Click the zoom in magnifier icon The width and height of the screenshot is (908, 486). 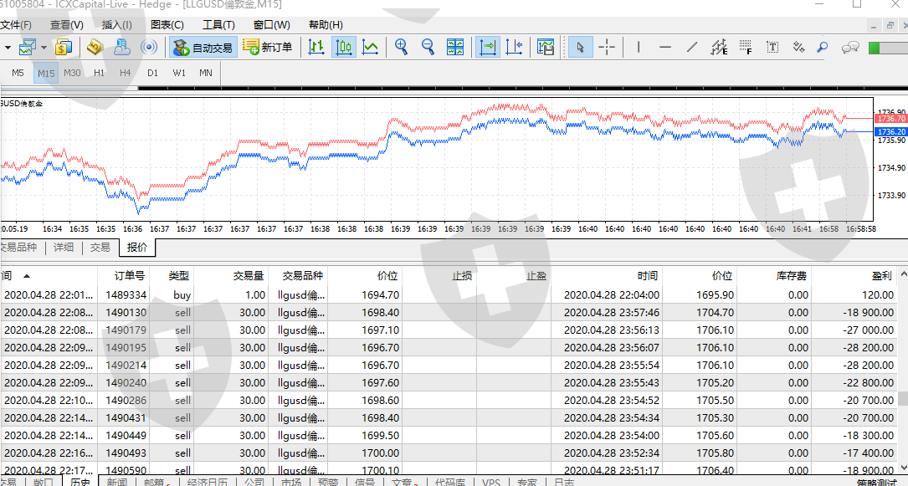402,47
